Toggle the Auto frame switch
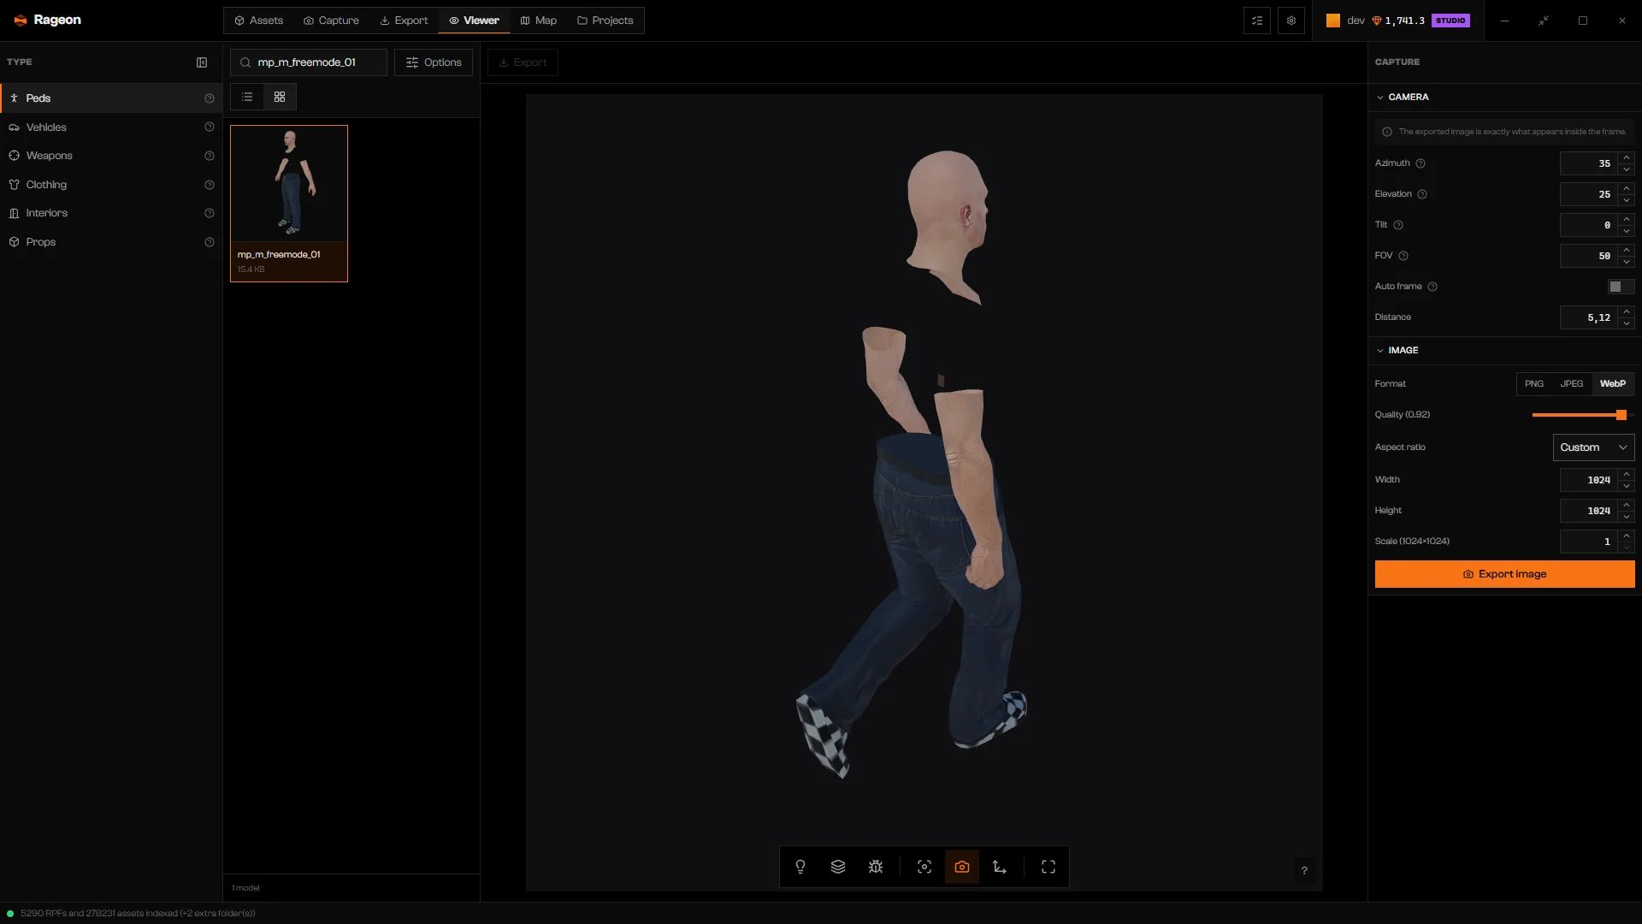Viewport: 1642px width, 924px height. [1621, 287]
